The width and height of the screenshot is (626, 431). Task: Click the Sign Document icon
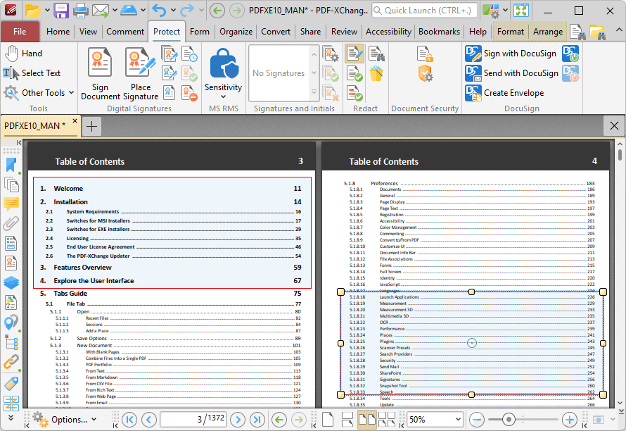click(x=100, y=62)
